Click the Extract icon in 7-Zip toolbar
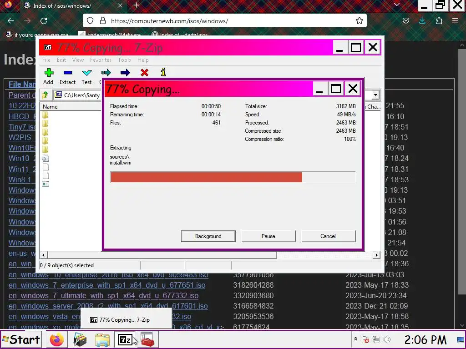Viewport: 466px width, 349px height. [x=68, y=73]
